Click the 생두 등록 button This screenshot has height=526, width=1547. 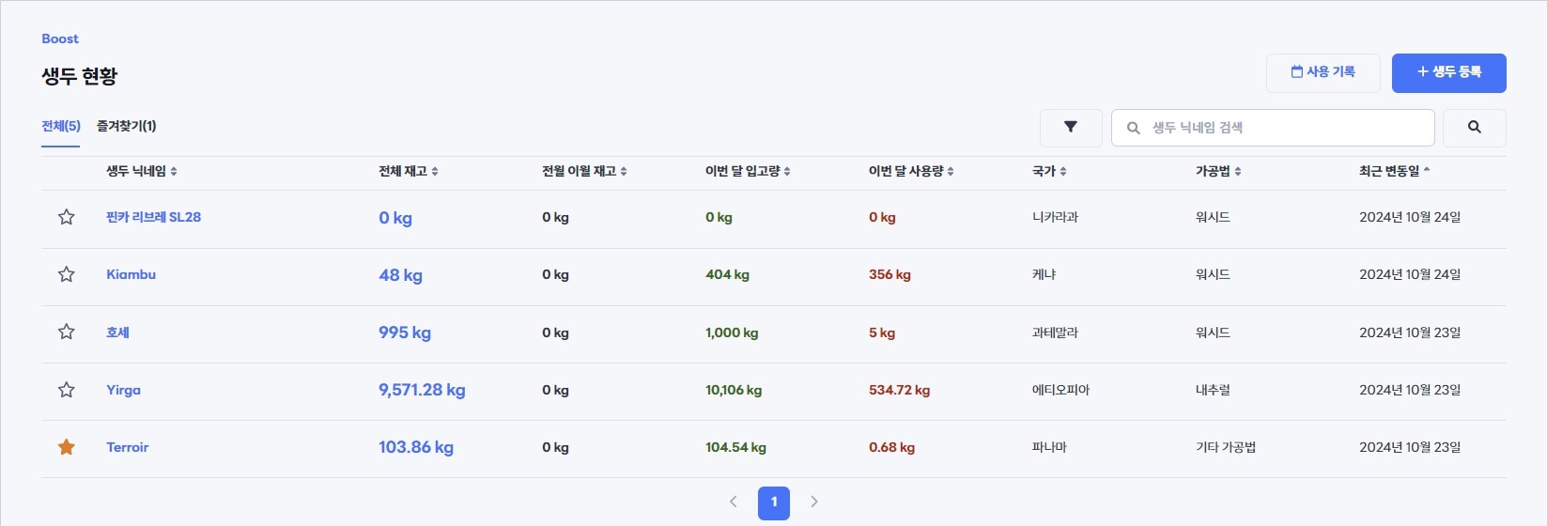1448,72
